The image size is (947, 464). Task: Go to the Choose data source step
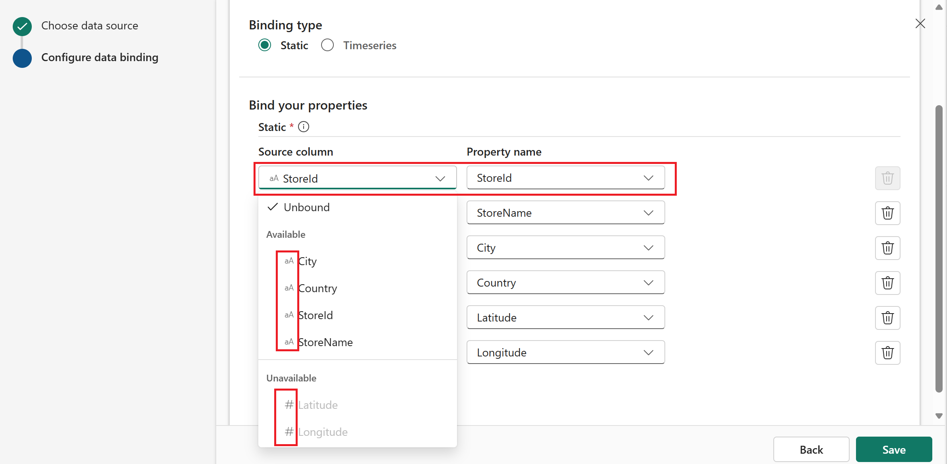click(x=89, y=25)
